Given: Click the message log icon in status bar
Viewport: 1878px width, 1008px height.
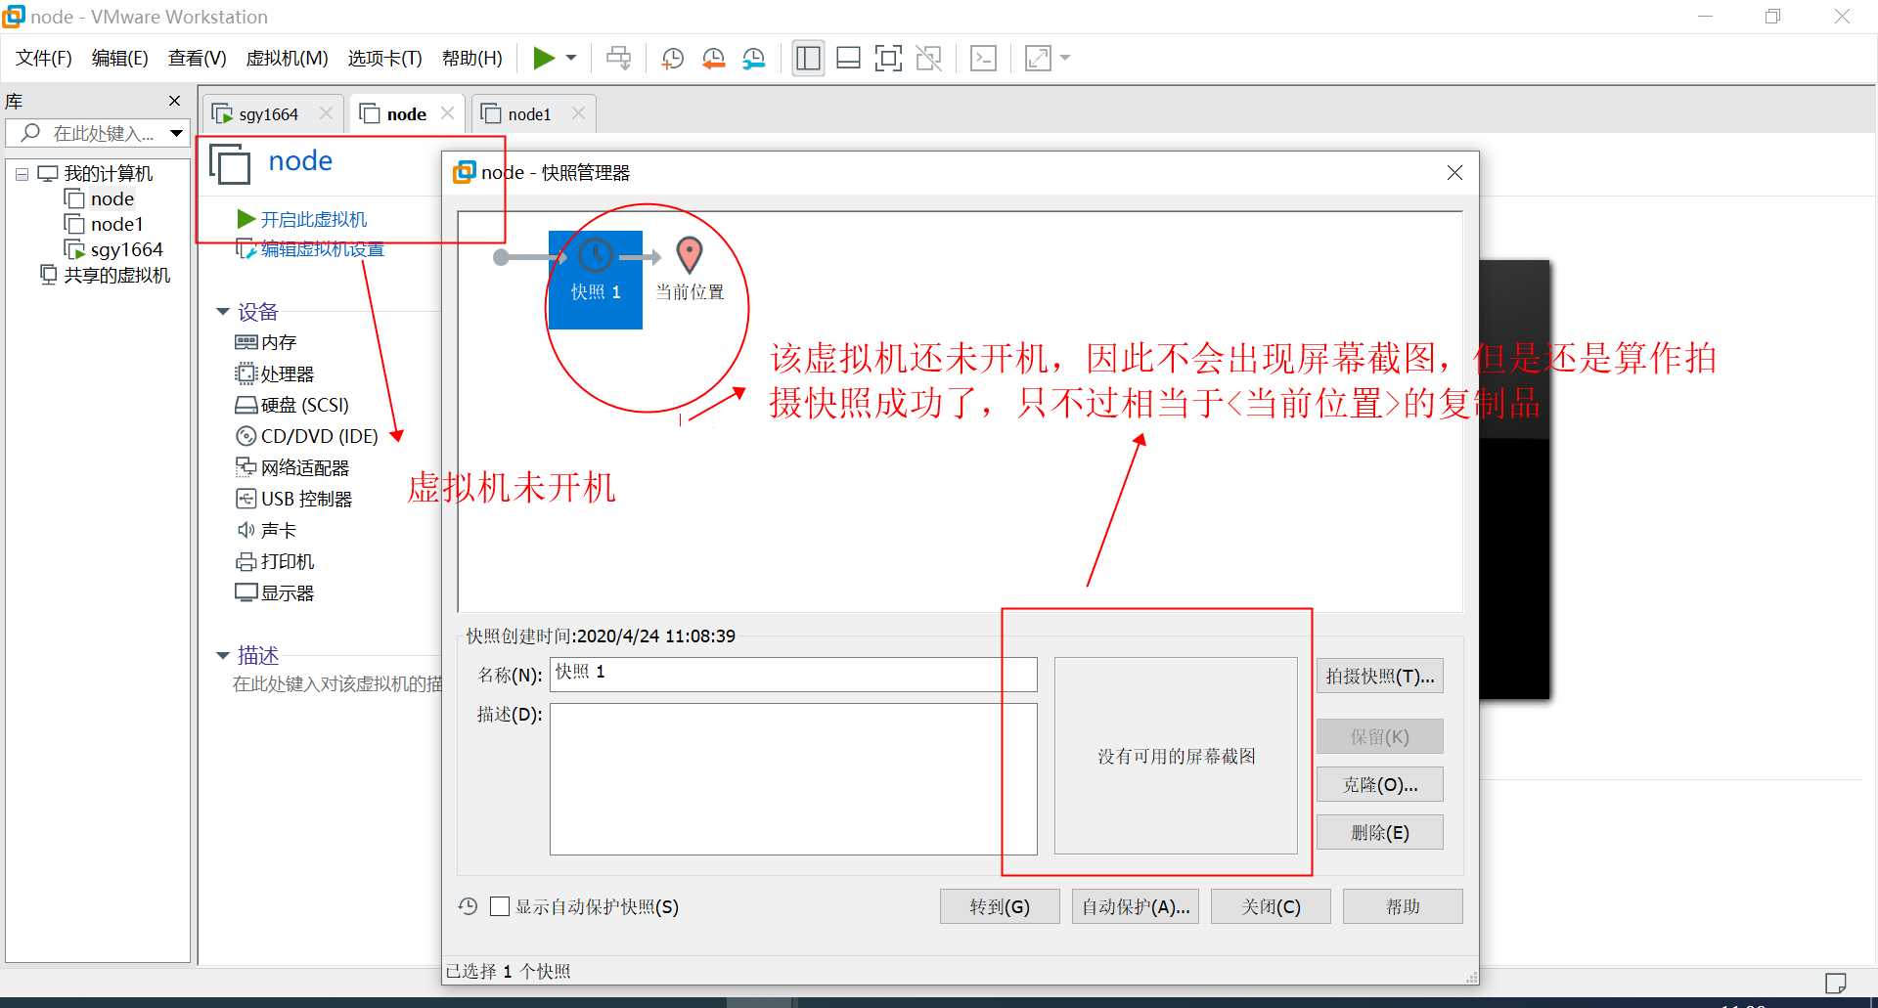Looking at the screenshot, I should tap(1836, 983).
